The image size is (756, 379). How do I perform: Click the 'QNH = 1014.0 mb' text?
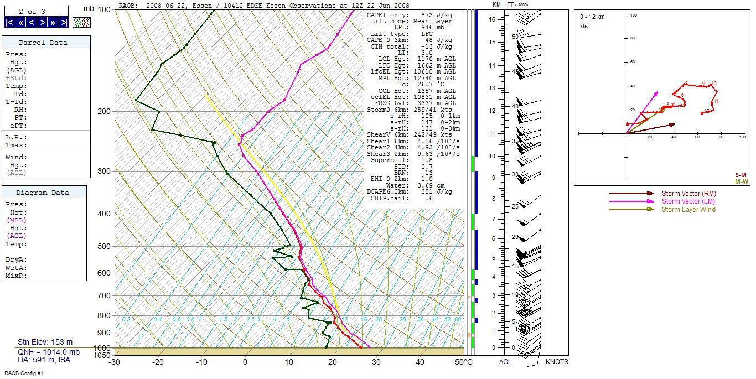[x=49, y=352]
